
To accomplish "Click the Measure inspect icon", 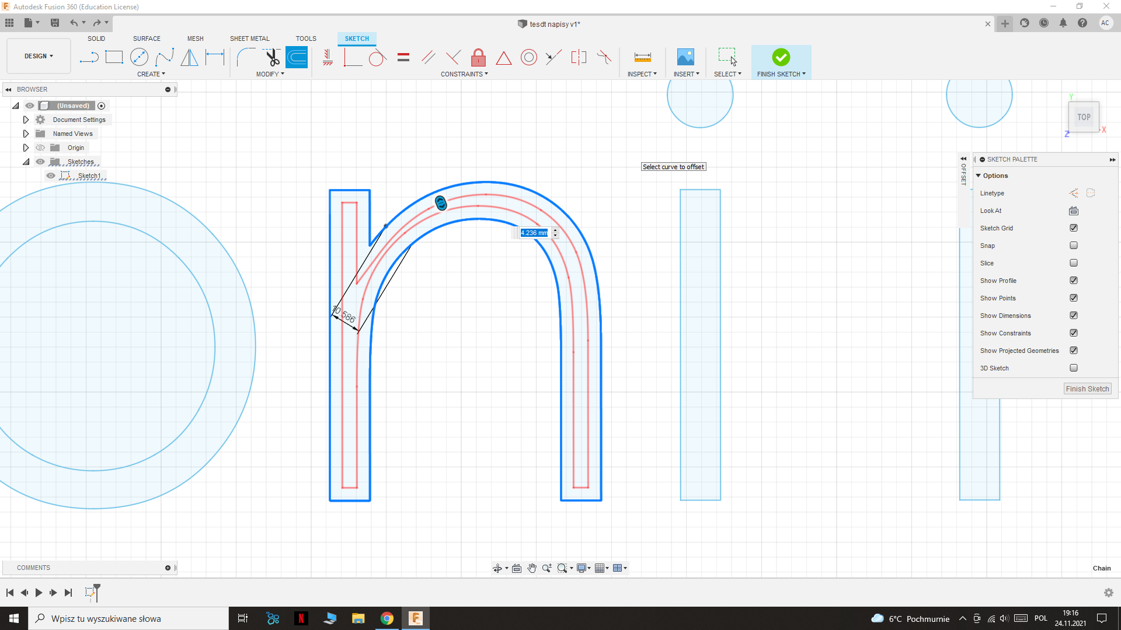I will (x=642, y=57).
